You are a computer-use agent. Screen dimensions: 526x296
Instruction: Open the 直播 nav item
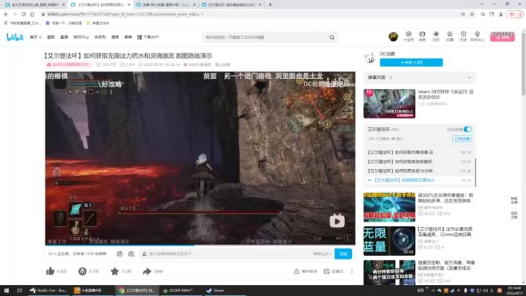tap(64, 37)
